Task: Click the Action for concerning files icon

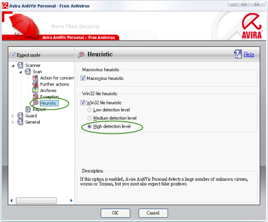Action: pos(35,78)
